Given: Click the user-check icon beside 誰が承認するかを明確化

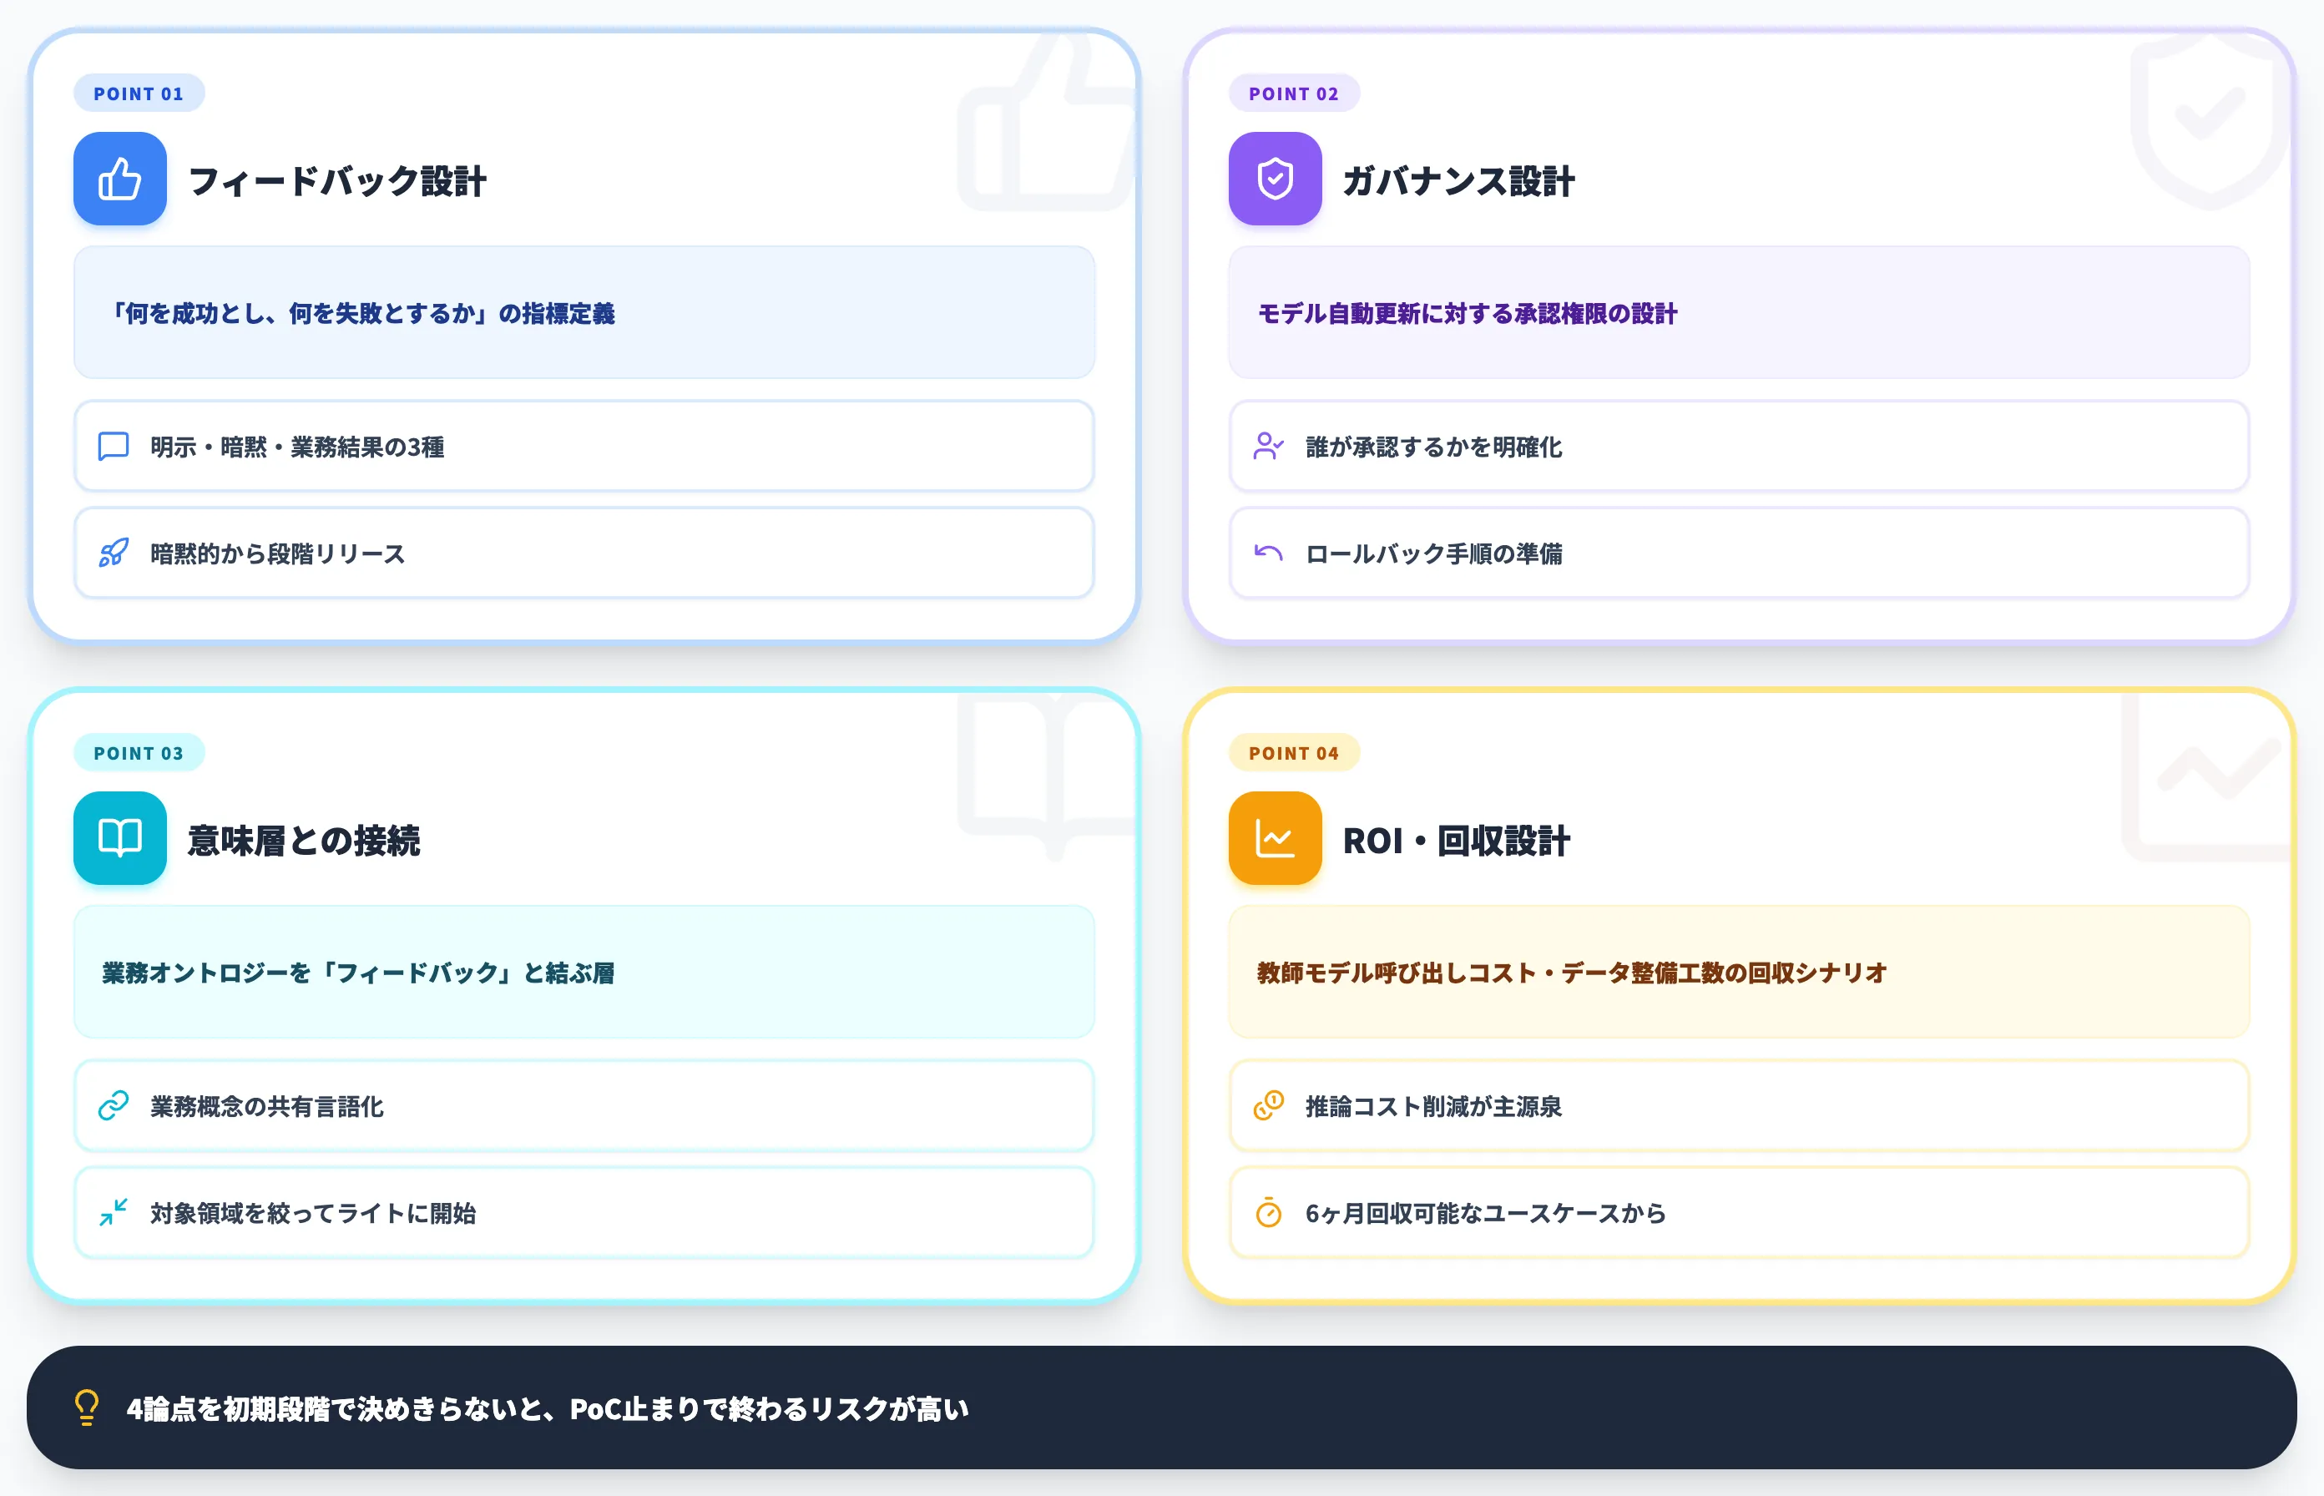Looking at the screenshot, I should point(1268,447).
